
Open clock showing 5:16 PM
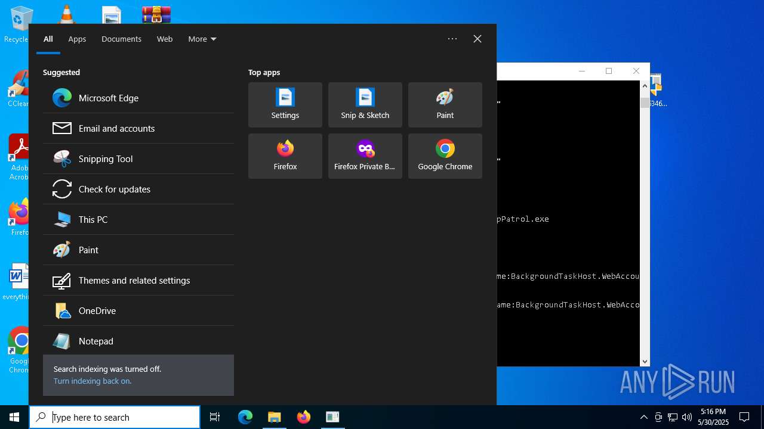pyautogui.click(x=713, y=417)
